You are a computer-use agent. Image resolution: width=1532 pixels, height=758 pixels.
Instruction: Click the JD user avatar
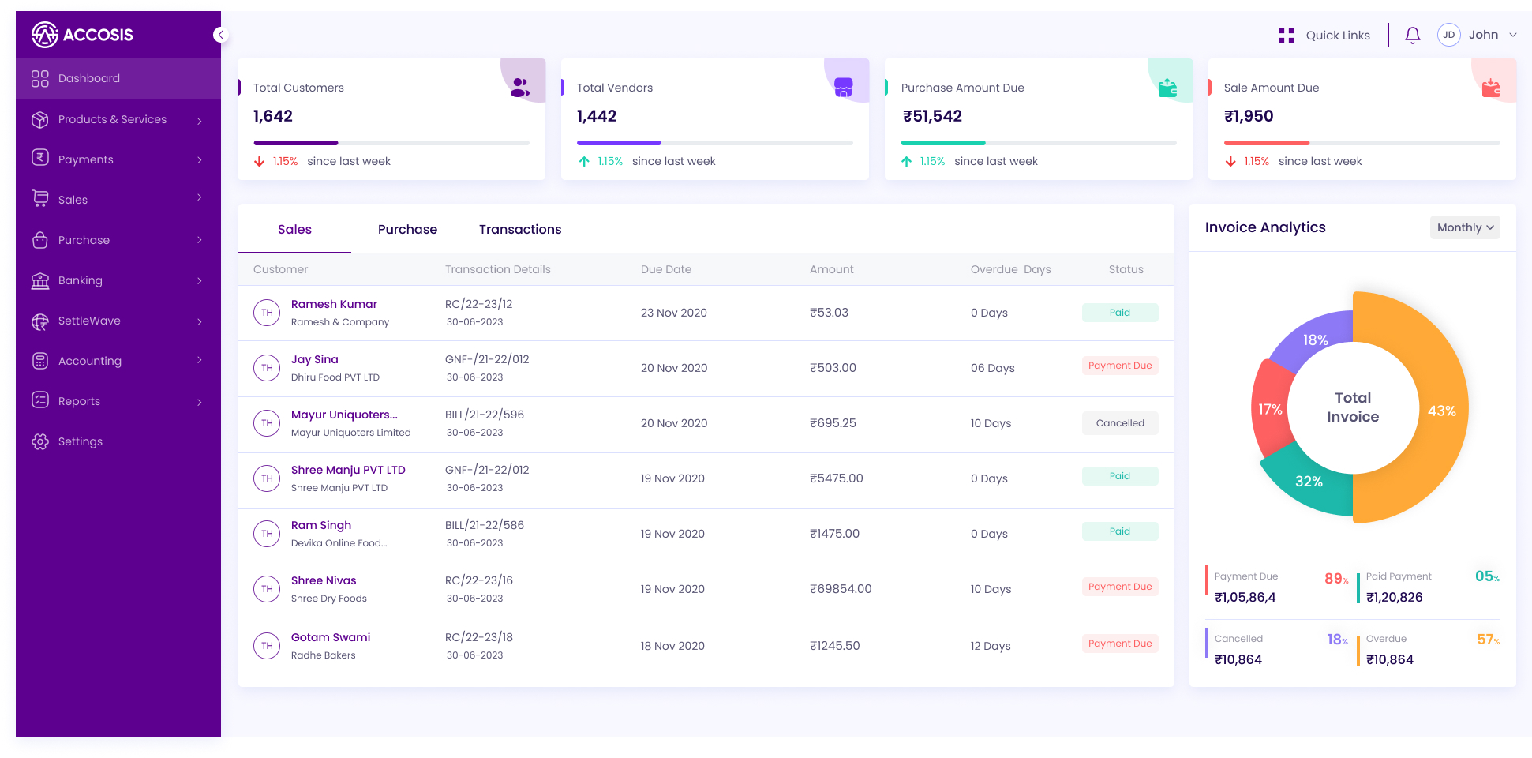[x=1449, y=35]
